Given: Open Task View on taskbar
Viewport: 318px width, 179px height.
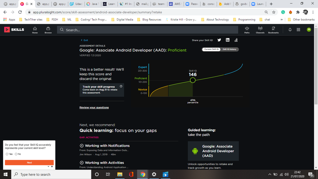Looking at the screenshot, I should coord(108,174).
